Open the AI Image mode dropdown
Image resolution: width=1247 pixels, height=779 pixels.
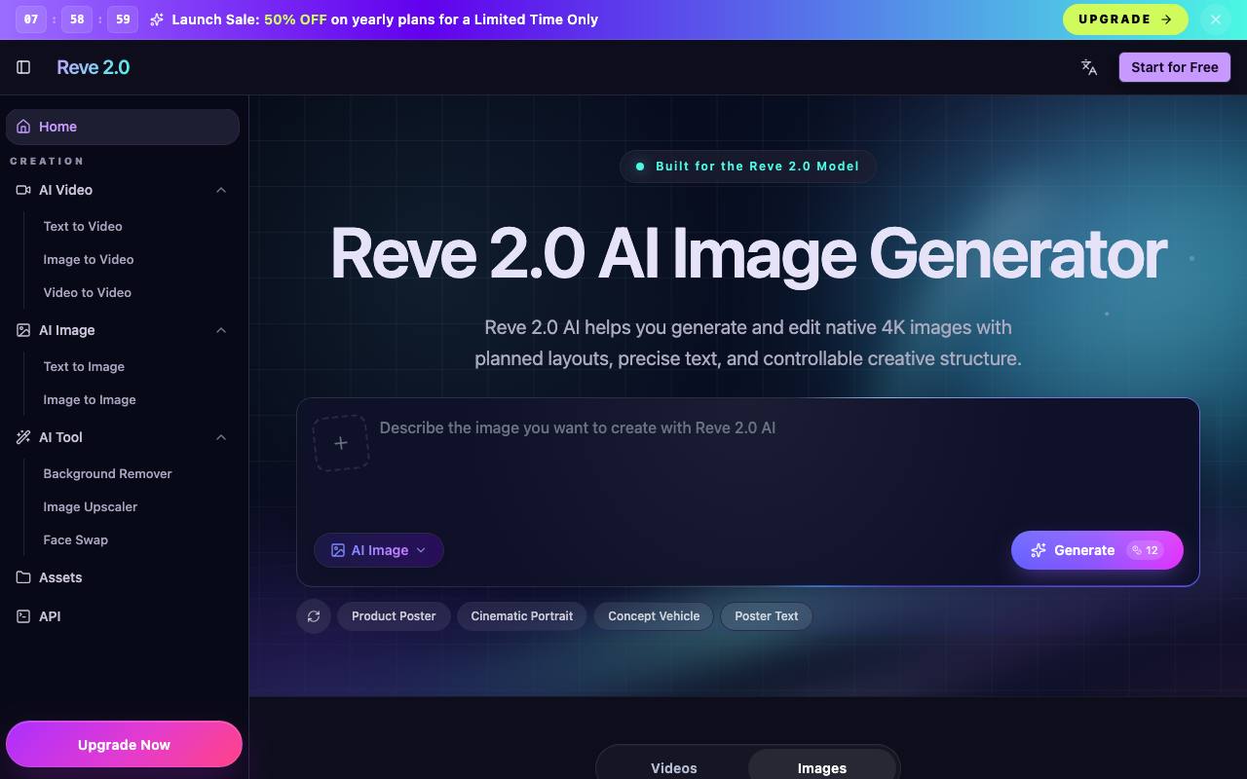click(x=379, y=550)
